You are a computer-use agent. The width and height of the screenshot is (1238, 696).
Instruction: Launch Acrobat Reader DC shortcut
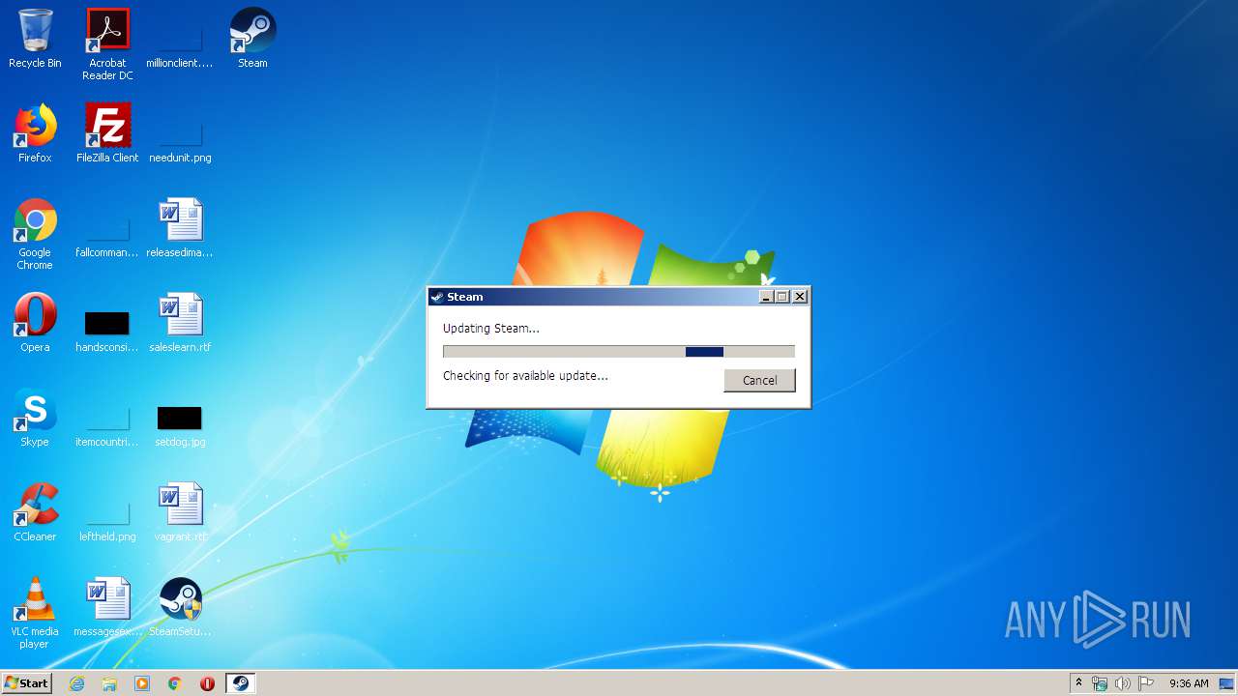pyautogui.click(x=107, y=44)
